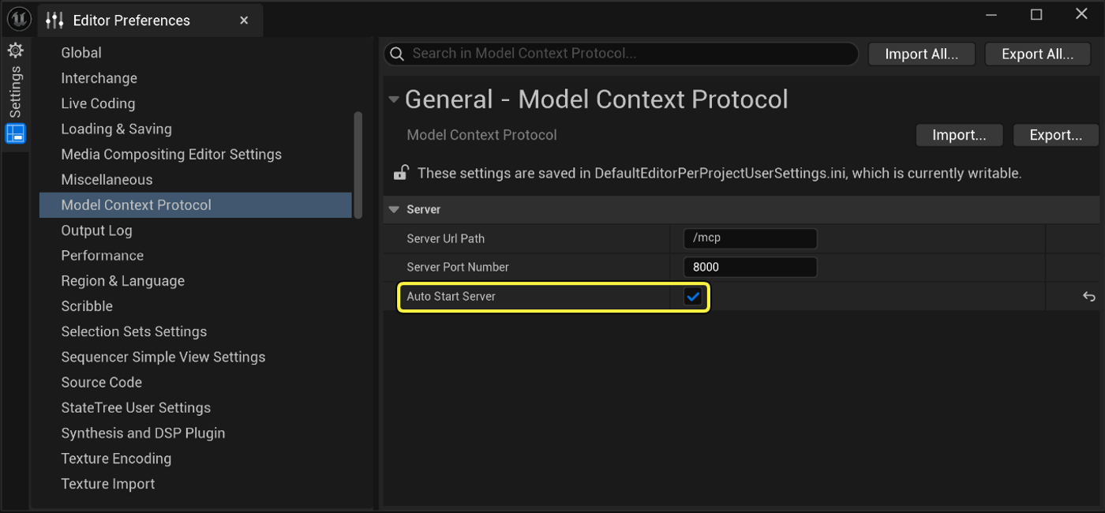Click the sliders icon on Editor Preferences tab
This screenshot has height=513, width=1105.
point(54,21)
